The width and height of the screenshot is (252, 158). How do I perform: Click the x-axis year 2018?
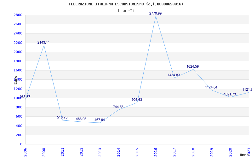point(193,152)
